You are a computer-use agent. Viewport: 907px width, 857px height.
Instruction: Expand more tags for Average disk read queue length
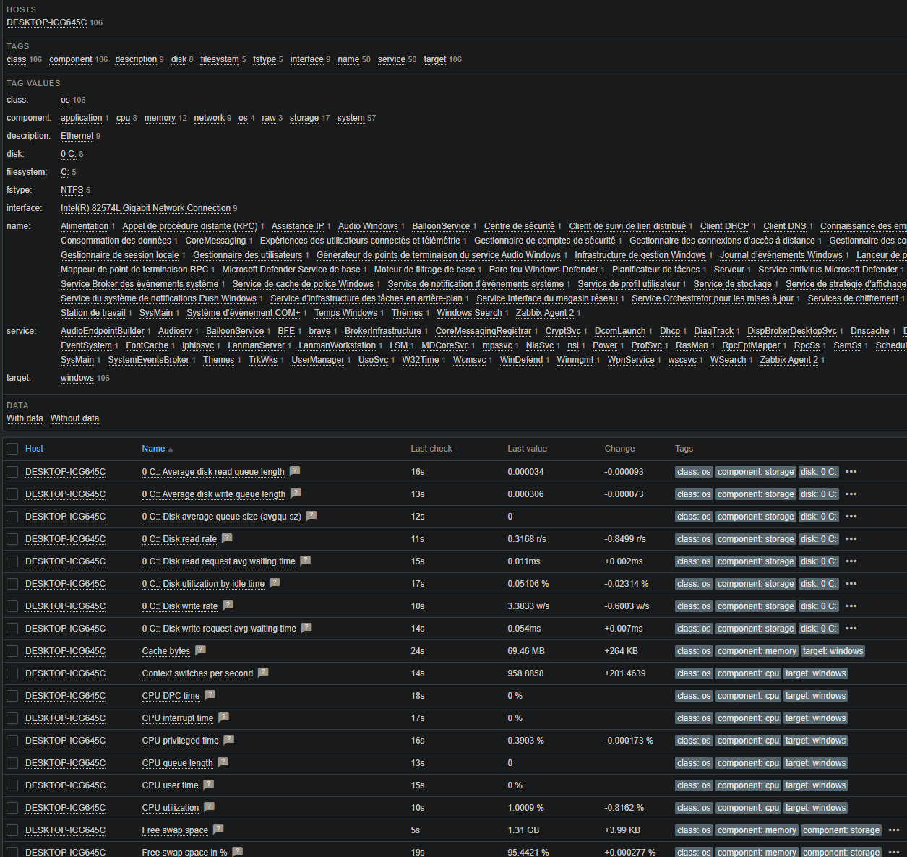[x=851, y=472]
